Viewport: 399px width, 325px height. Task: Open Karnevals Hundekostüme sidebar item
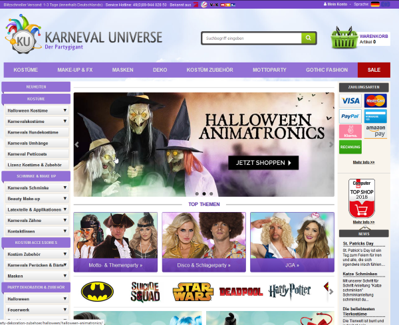point(37,132)
